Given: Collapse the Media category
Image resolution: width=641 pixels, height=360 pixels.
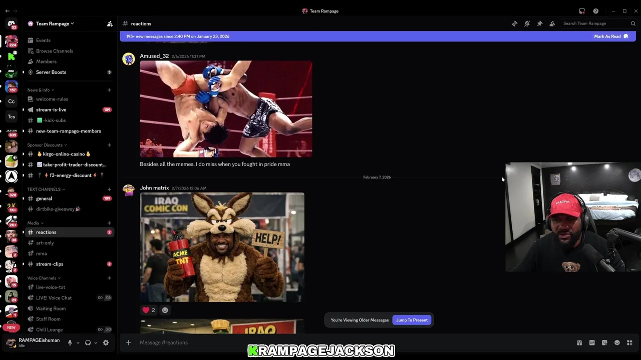Looking at the screenshot, I should tap(35, 223).
